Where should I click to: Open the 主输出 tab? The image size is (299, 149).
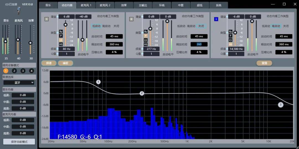pos(143,5)
